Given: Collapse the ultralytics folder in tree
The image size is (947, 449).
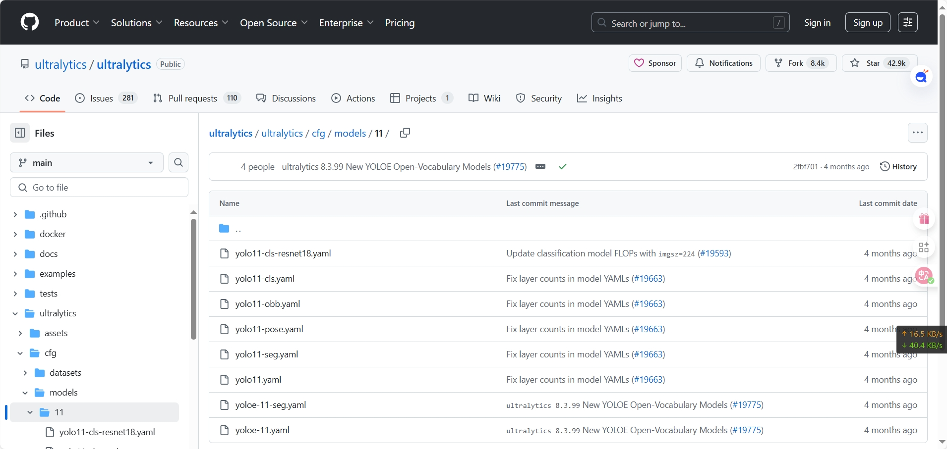Looking at the screenshot, I should coord(15,313).
